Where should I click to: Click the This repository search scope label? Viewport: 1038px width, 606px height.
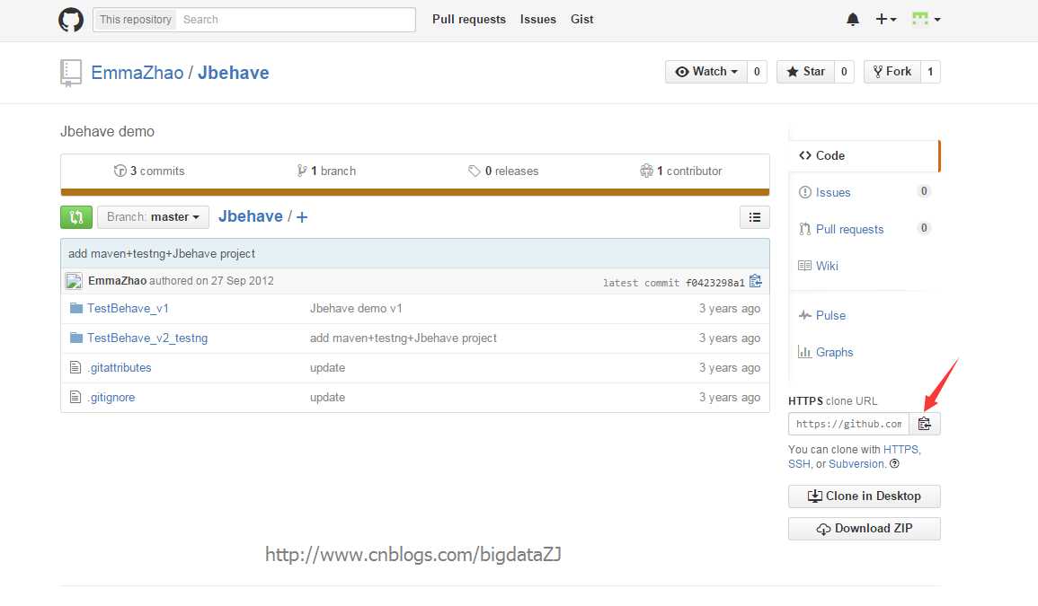tap(135, 20)
